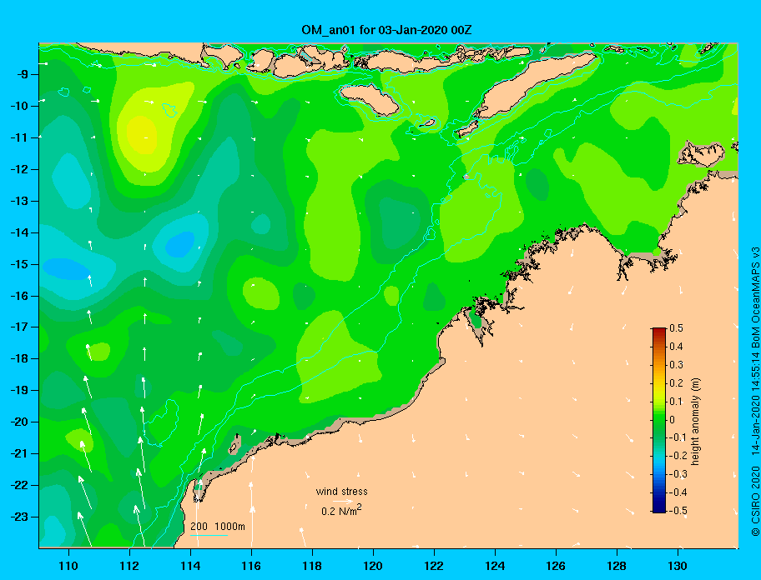Click the cyan depth contour legend line
The width and height of the screenshot is (761, 580).
coord(209,535)
